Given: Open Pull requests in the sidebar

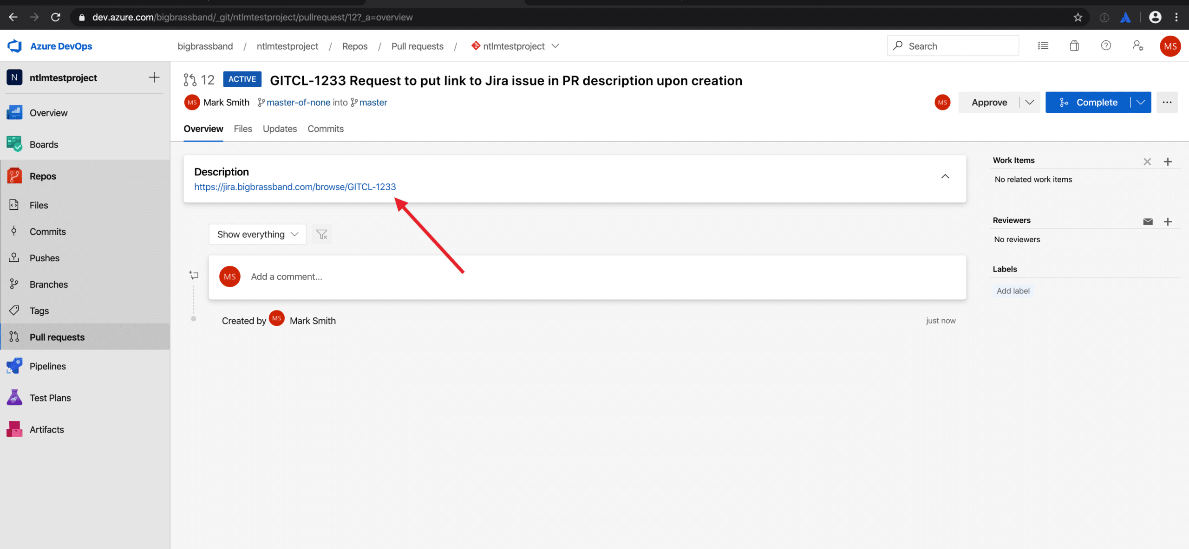Looking at the screenshot, I should click(x=85, y=337).
